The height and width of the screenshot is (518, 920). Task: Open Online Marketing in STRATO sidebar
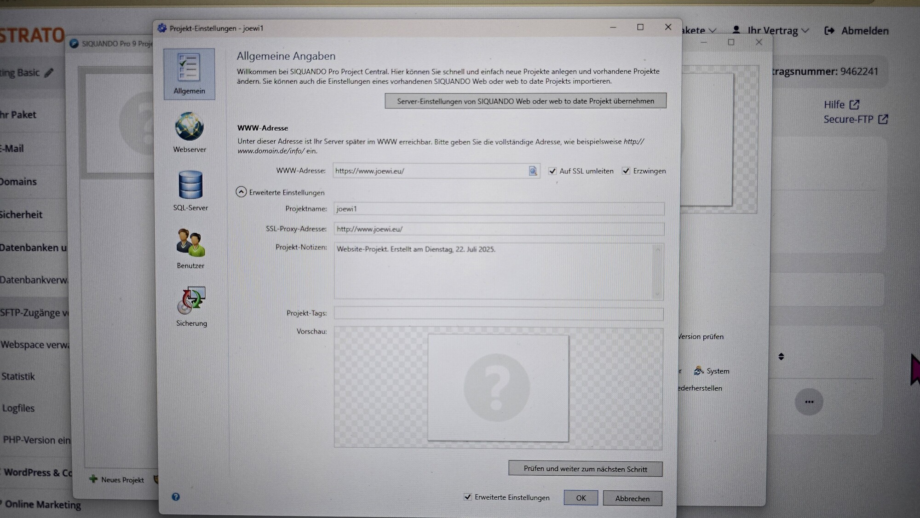pyautogui.click(x=43, y=505)
